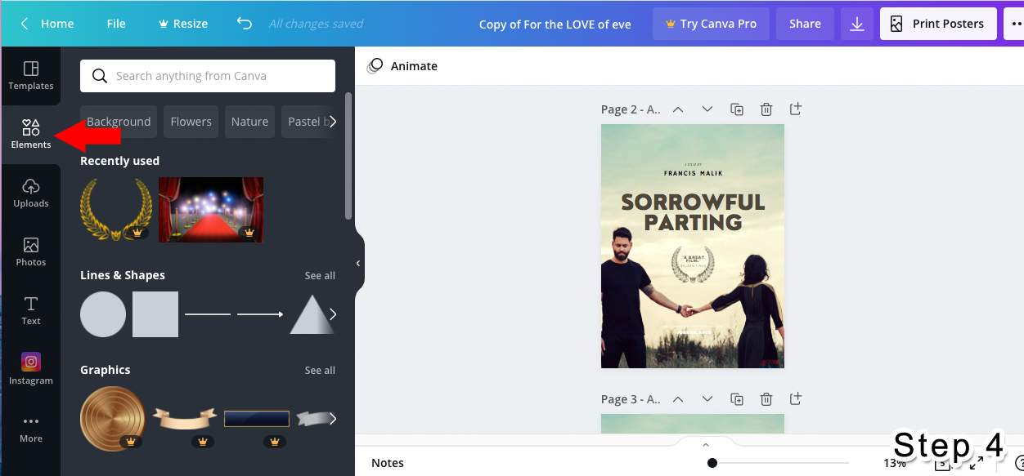Click the Print Posters button
The width and height of the screenshot is (1024, 476).
937,23
